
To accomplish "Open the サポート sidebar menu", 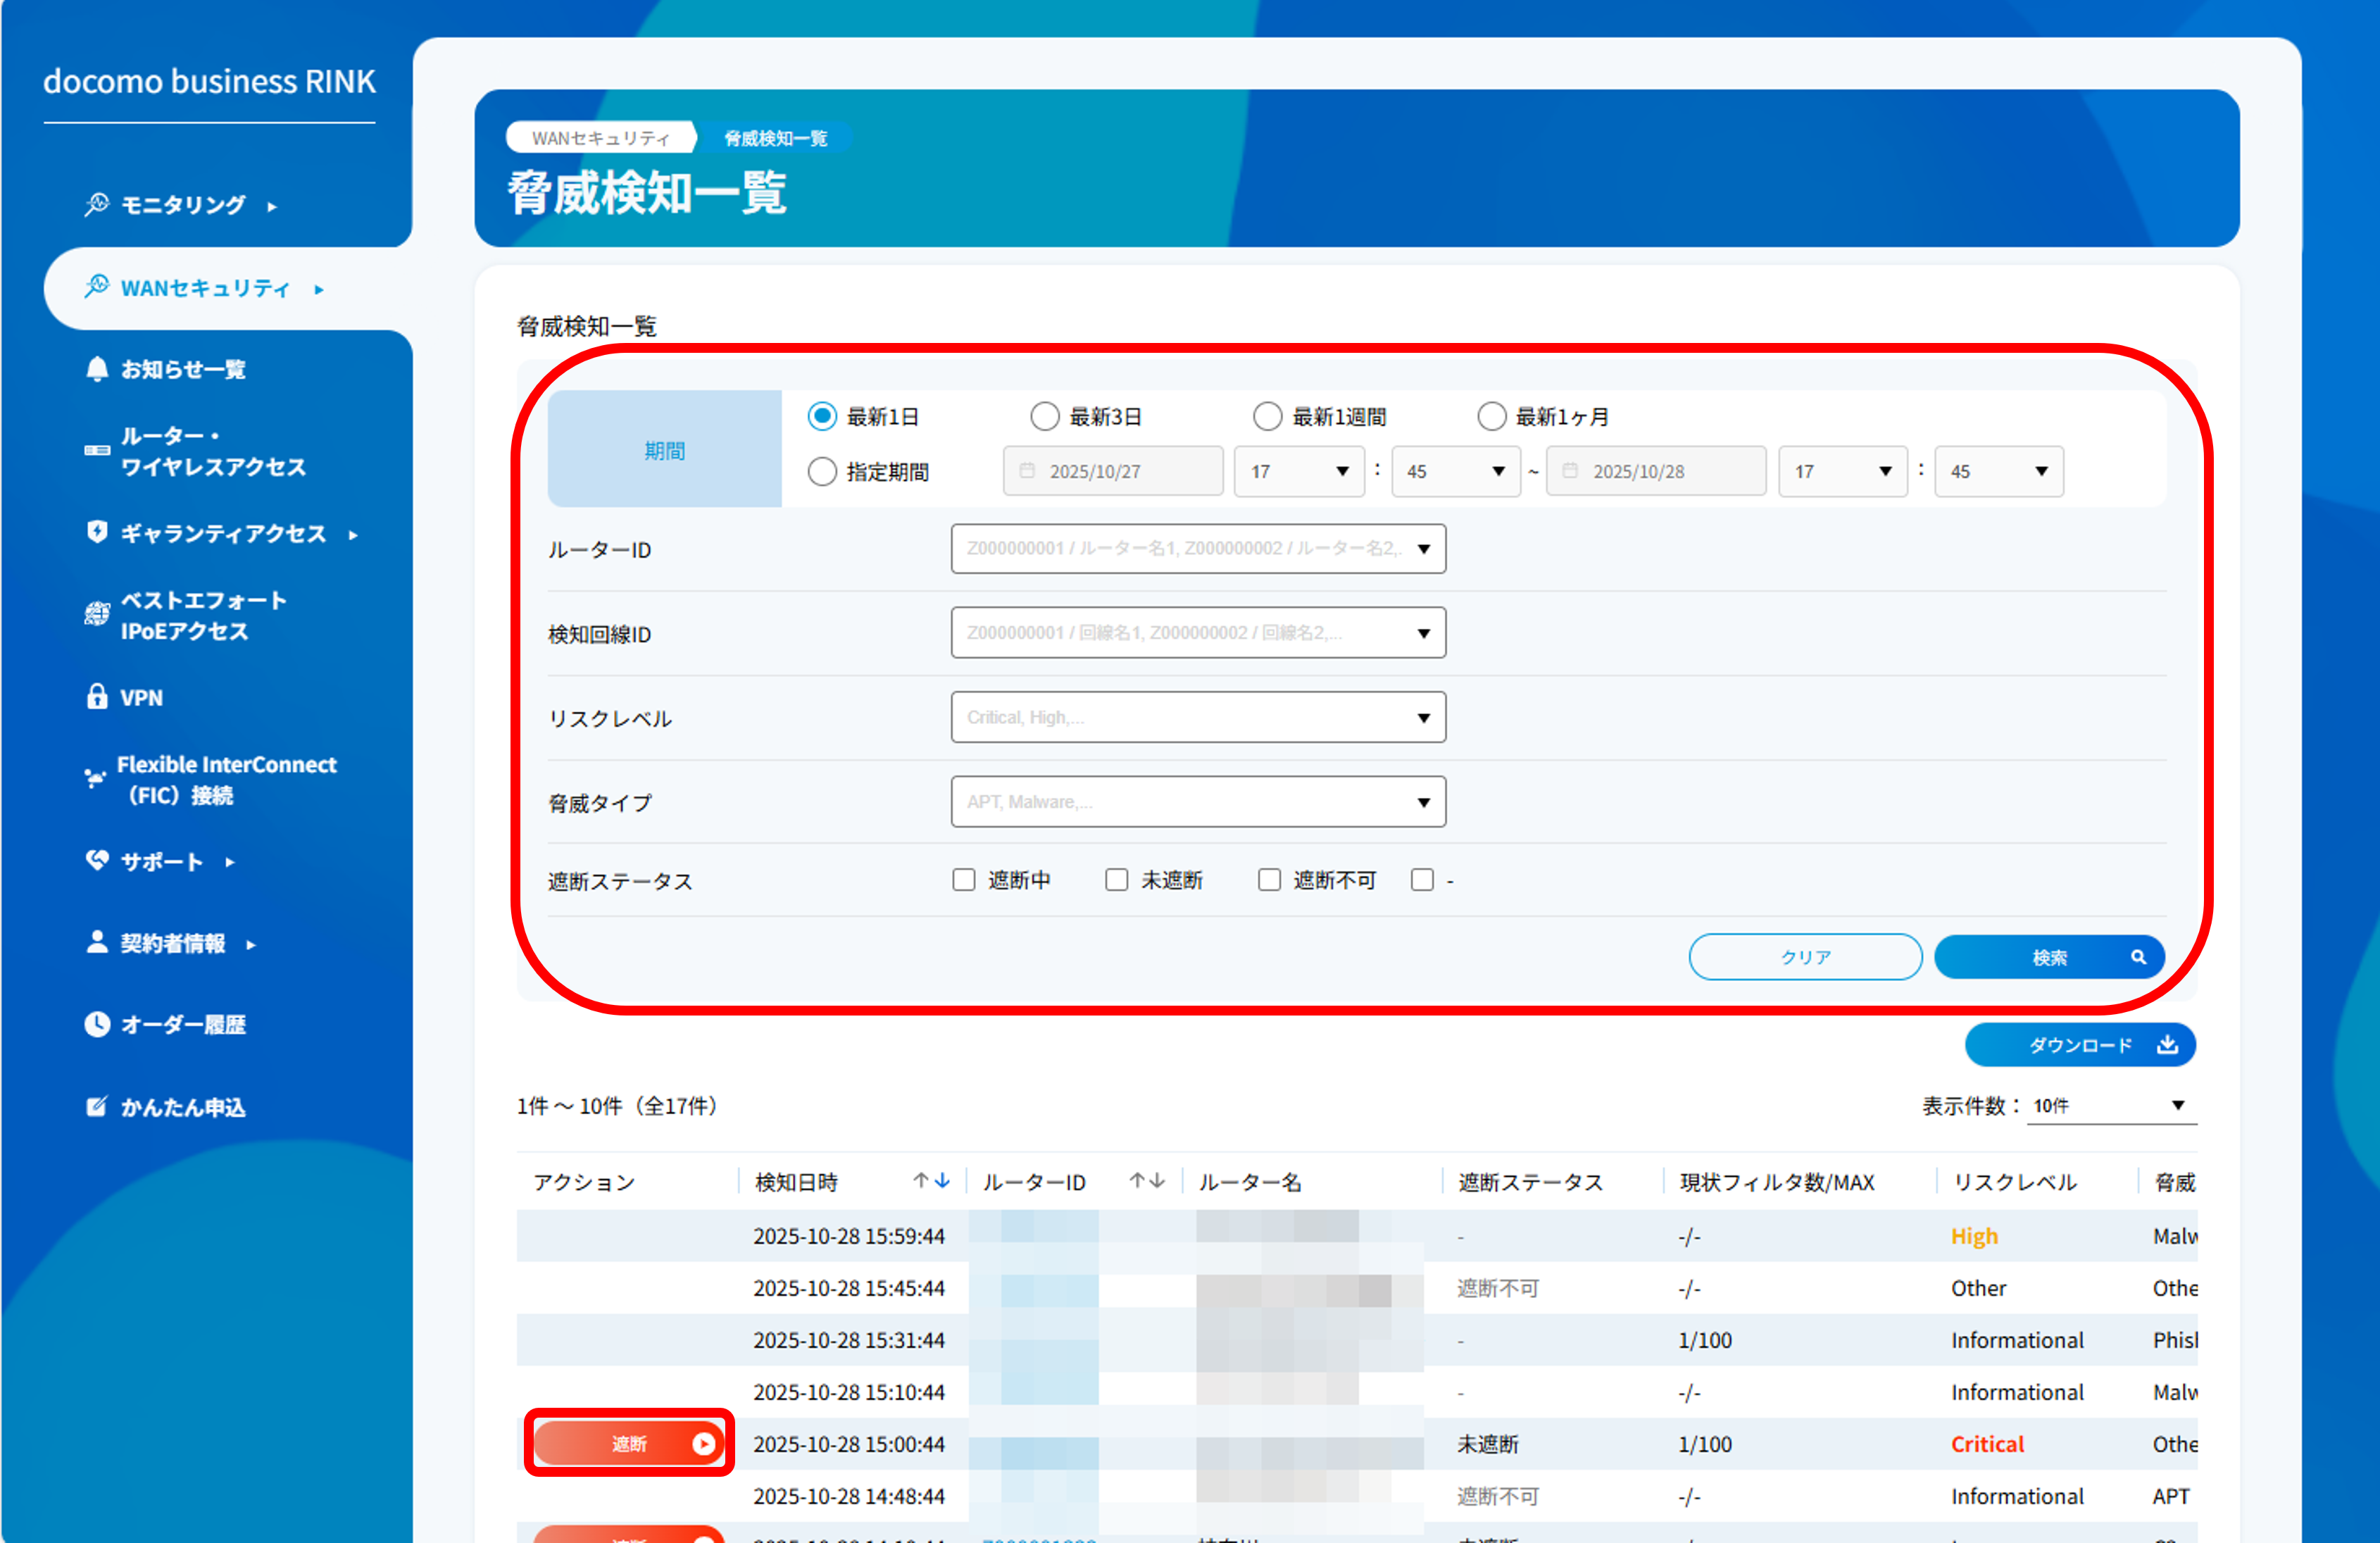I will [x=162, y=861].
